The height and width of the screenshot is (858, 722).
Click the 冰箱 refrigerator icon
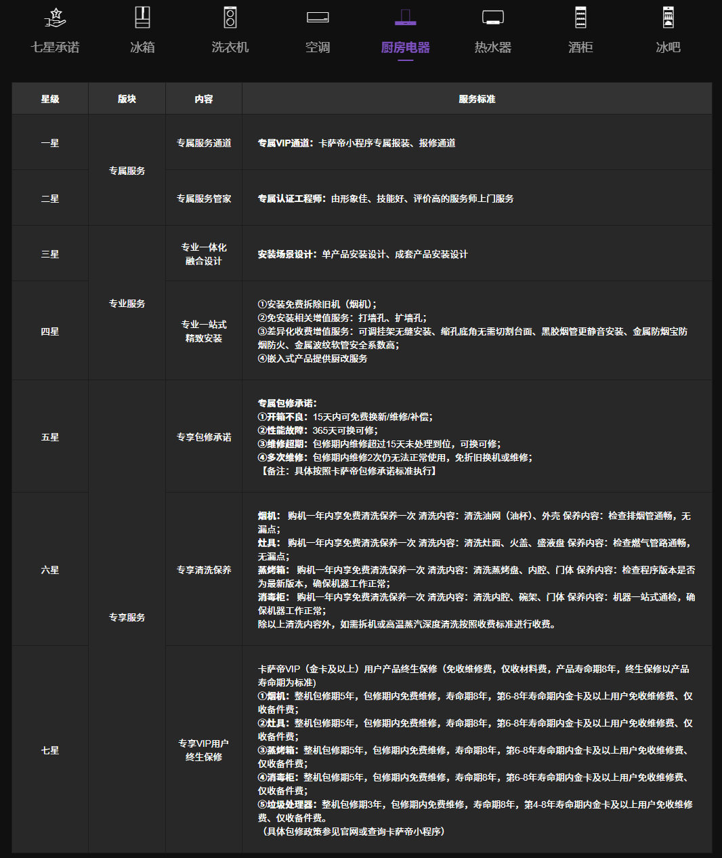point(142,18)
